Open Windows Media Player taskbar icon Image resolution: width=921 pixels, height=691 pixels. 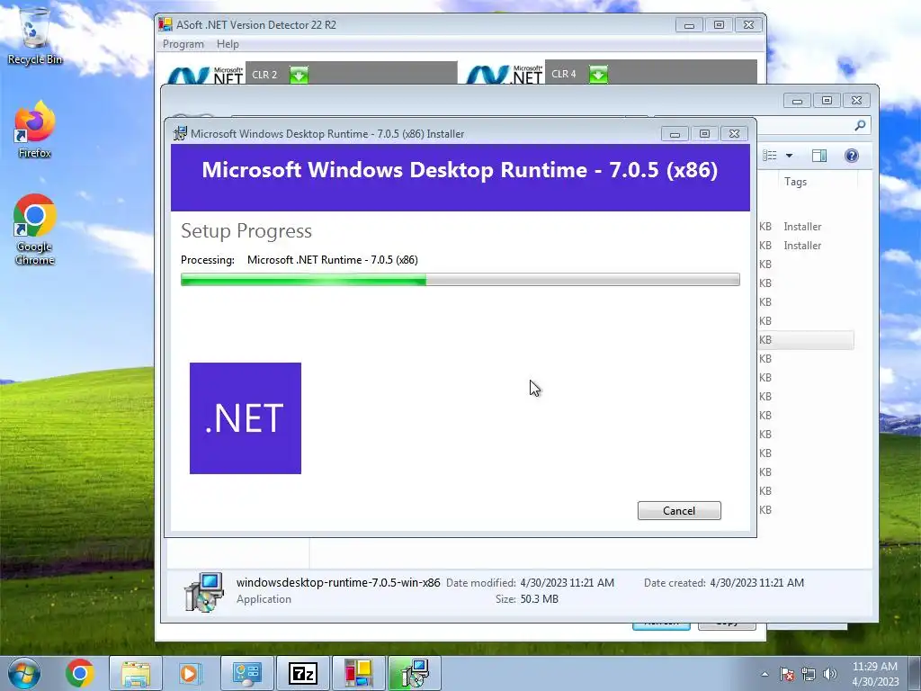[190, 673]
